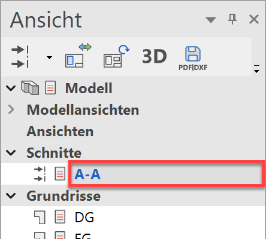266x239 pixels.
Task: Open the dropdown arrow next to the section tool
Action: pos(49,57)
